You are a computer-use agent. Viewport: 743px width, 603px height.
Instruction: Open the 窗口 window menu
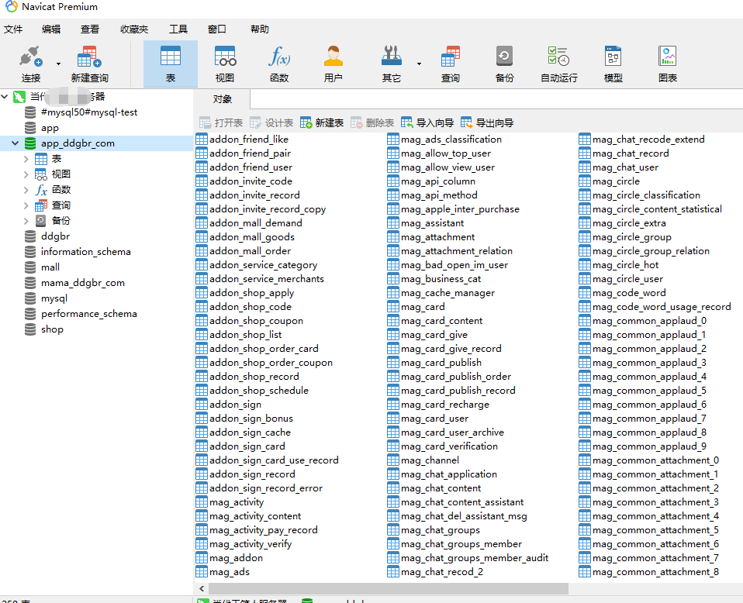(x=217, y=29)
